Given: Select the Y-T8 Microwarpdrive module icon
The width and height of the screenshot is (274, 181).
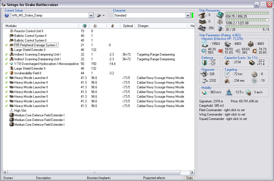Looking at the screenshot, I should (12, 64).
